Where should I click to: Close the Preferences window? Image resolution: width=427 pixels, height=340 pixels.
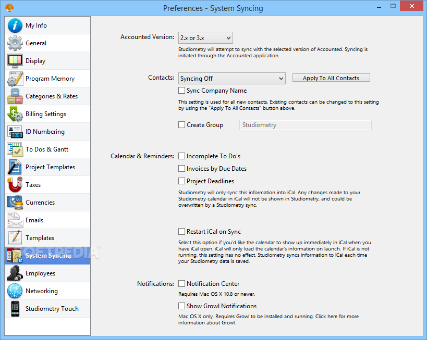(x=412, y=6)
